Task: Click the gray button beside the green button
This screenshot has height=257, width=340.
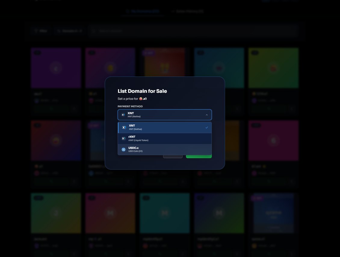Action: pyautogui.click(x=173, y=156)
